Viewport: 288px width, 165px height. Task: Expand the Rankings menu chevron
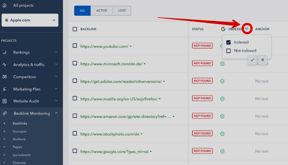click(x=56, y=52)
